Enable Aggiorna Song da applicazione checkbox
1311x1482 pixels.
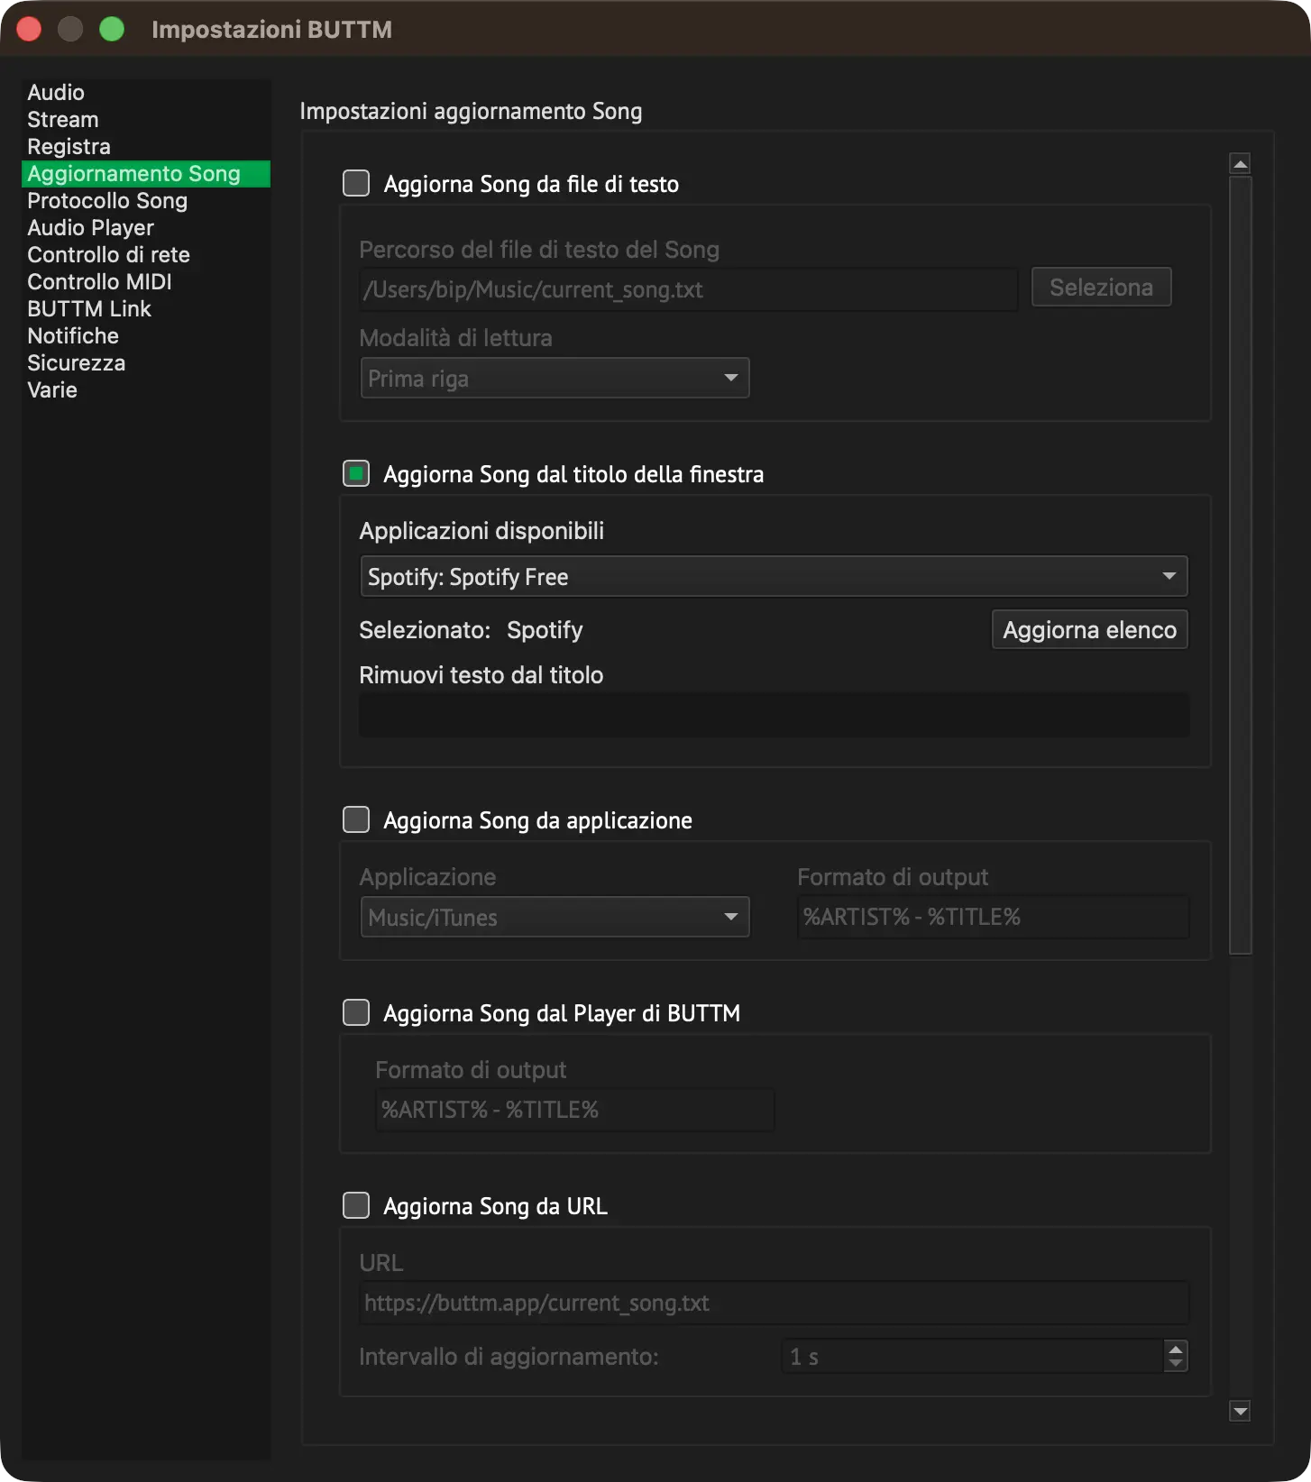pos(356,819)
